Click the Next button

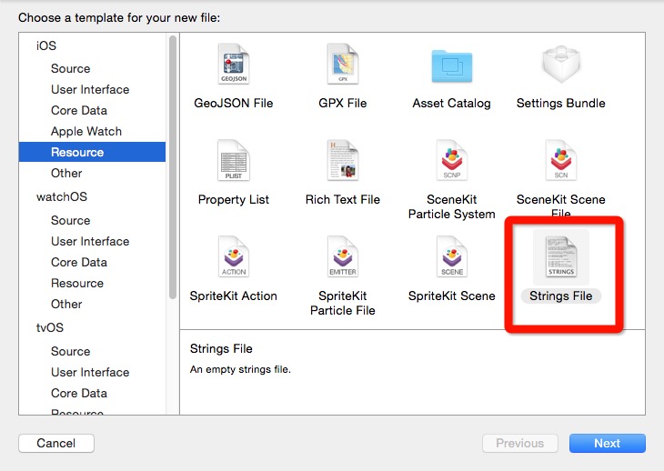click(607, 444)
